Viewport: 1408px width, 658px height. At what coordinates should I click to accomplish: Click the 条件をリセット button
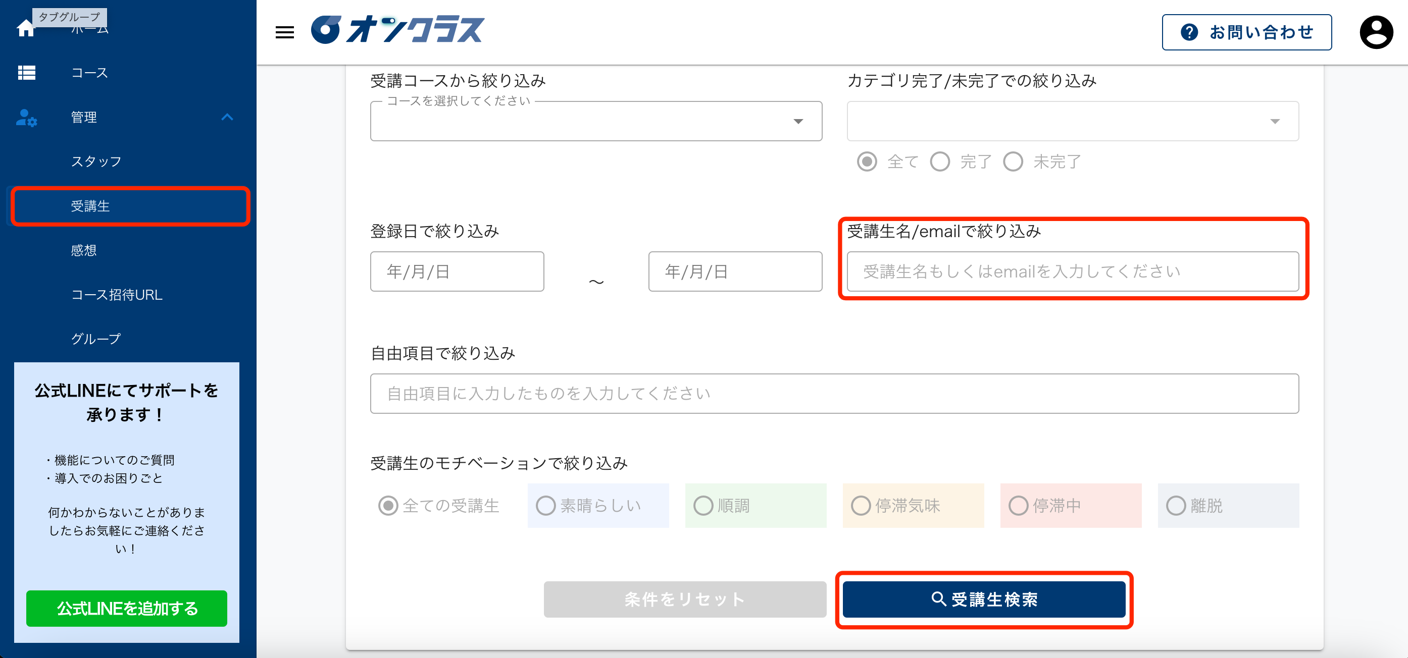[x=683, y=599]
